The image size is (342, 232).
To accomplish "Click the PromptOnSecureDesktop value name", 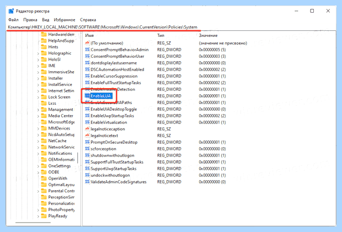I will (x=114, y=142).
